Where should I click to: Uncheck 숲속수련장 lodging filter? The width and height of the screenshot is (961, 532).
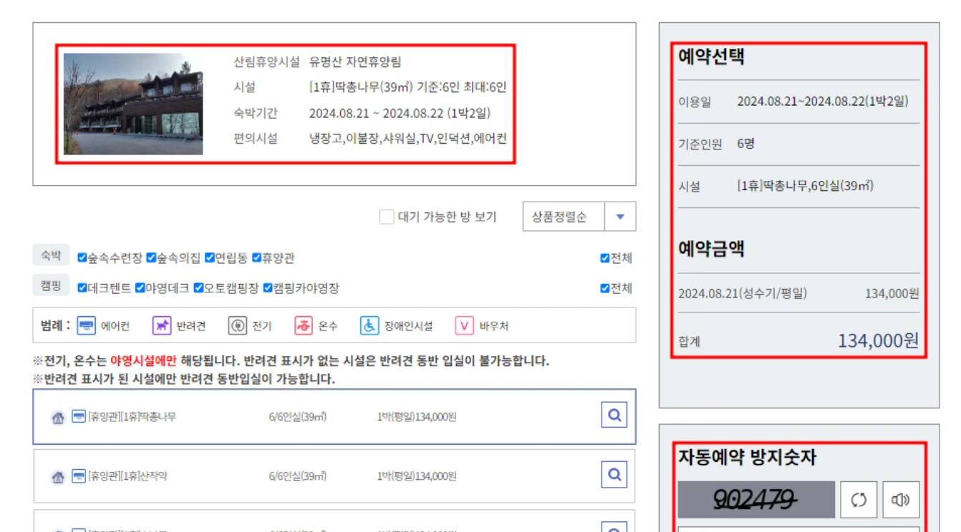click(82, 258)
